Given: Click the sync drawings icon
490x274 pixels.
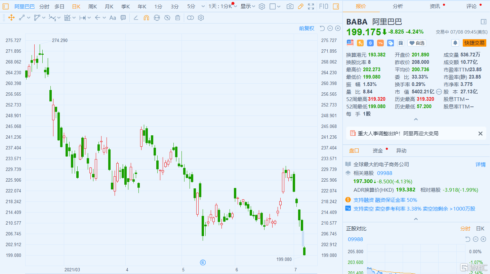Looking at the screenshot, I should [x=157, y=18].
